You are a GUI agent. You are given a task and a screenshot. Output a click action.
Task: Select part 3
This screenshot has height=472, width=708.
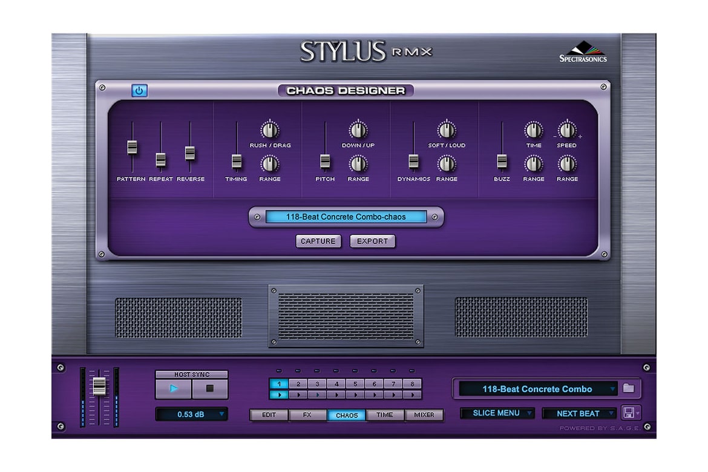[317, 384]
